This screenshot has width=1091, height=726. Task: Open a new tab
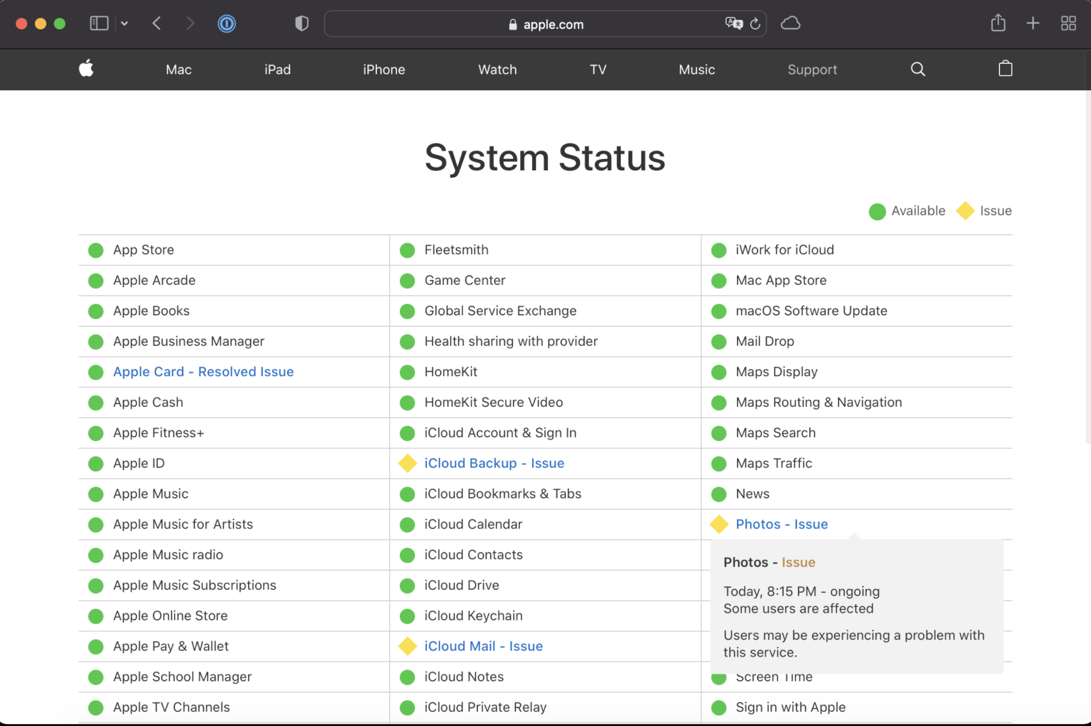(1033, 23)
